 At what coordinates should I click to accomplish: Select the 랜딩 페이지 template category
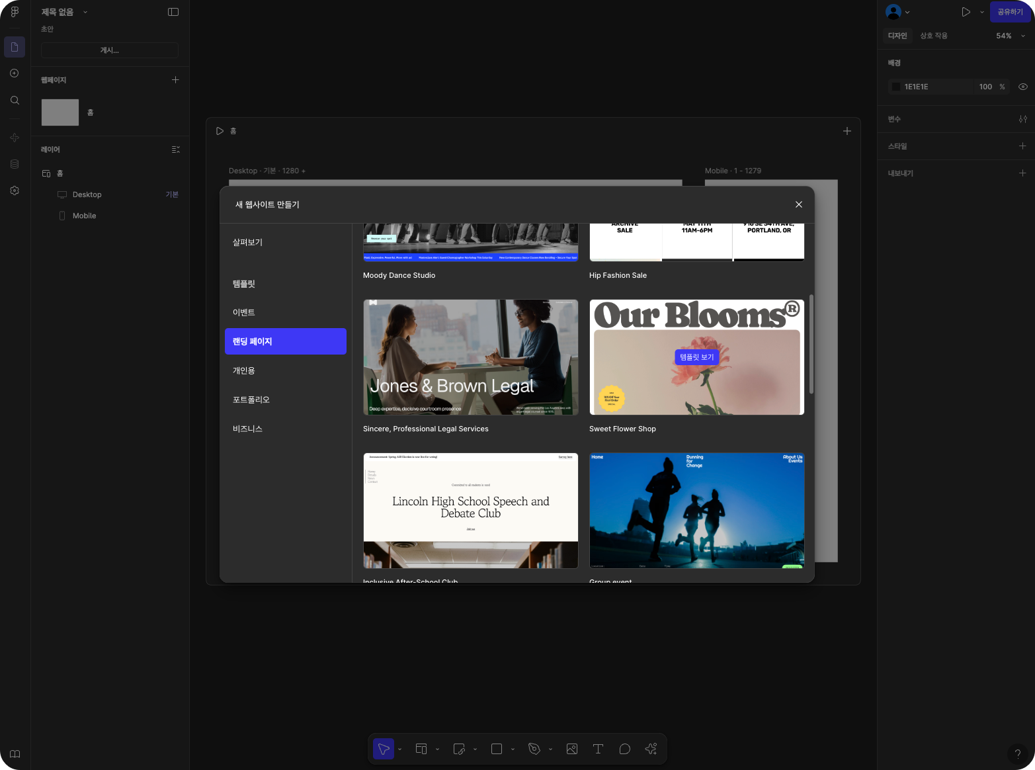coord(286,341)
